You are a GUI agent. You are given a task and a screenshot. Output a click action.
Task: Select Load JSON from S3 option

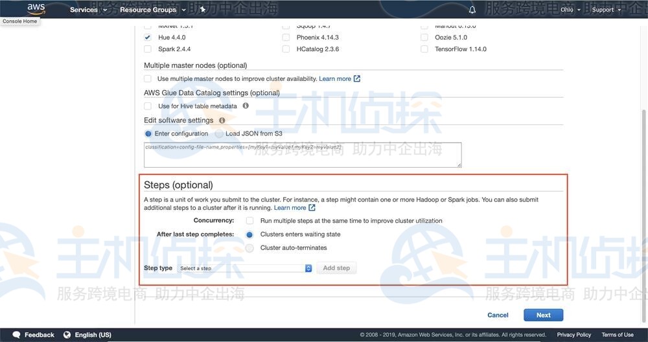(x=218, y=133)
